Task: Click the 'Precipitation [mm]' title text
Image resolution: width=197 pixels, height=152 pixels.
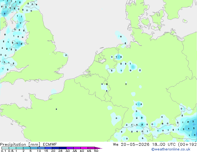Action: 20,145
